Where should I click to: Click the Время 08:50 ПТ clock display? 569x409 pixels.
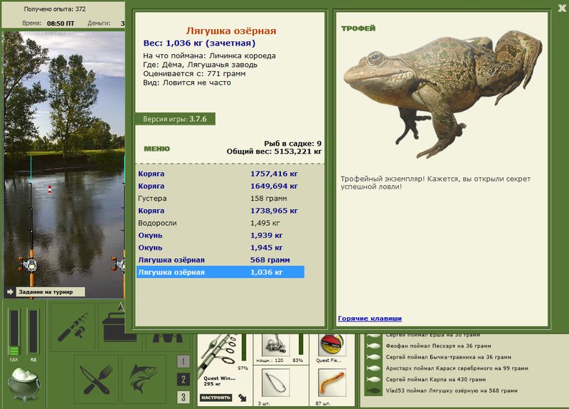point(48,23)
